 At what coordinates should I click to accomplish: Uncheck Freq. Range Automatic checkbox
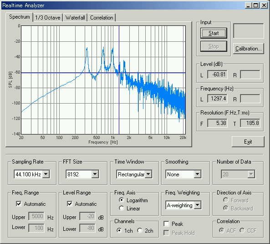pyautogui.click(x=19, y=204)
